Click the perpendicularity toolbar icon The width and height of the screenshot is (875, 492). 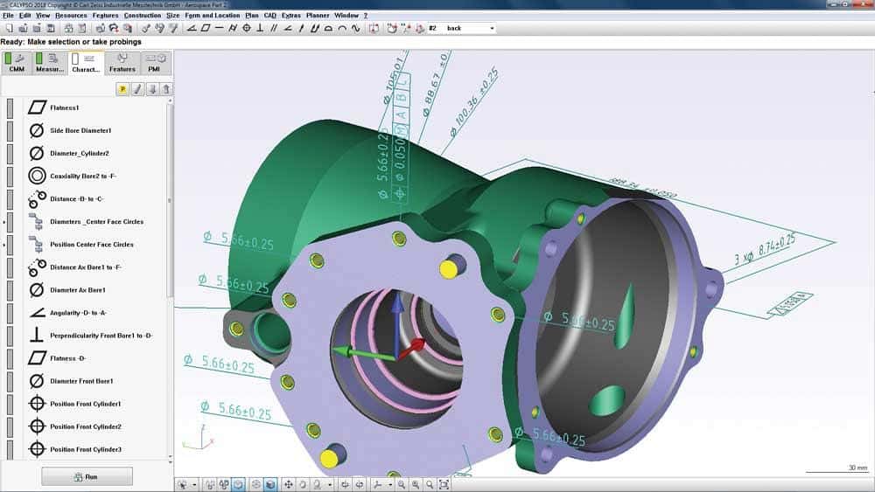pos(260,28)
